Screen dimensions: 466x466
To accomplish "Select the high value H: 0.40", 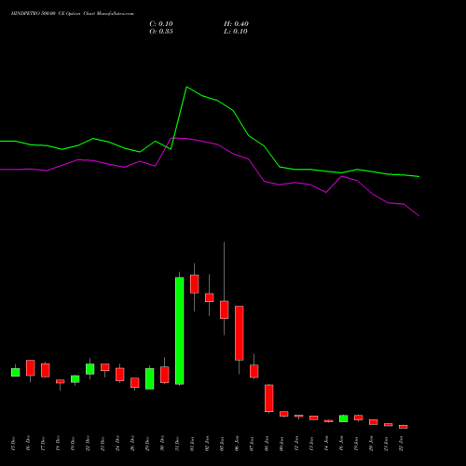I will [x=236, y=24].
